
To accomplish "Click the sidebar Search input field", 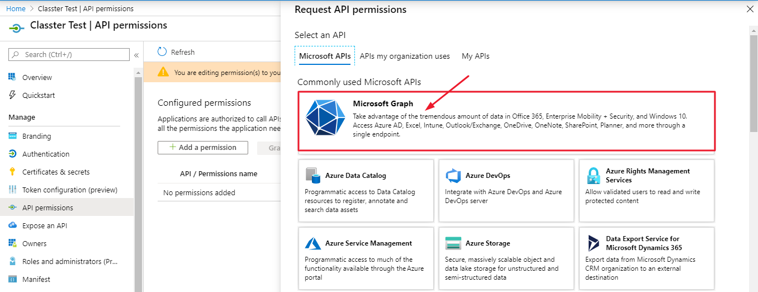I will (x=69, y=54).
